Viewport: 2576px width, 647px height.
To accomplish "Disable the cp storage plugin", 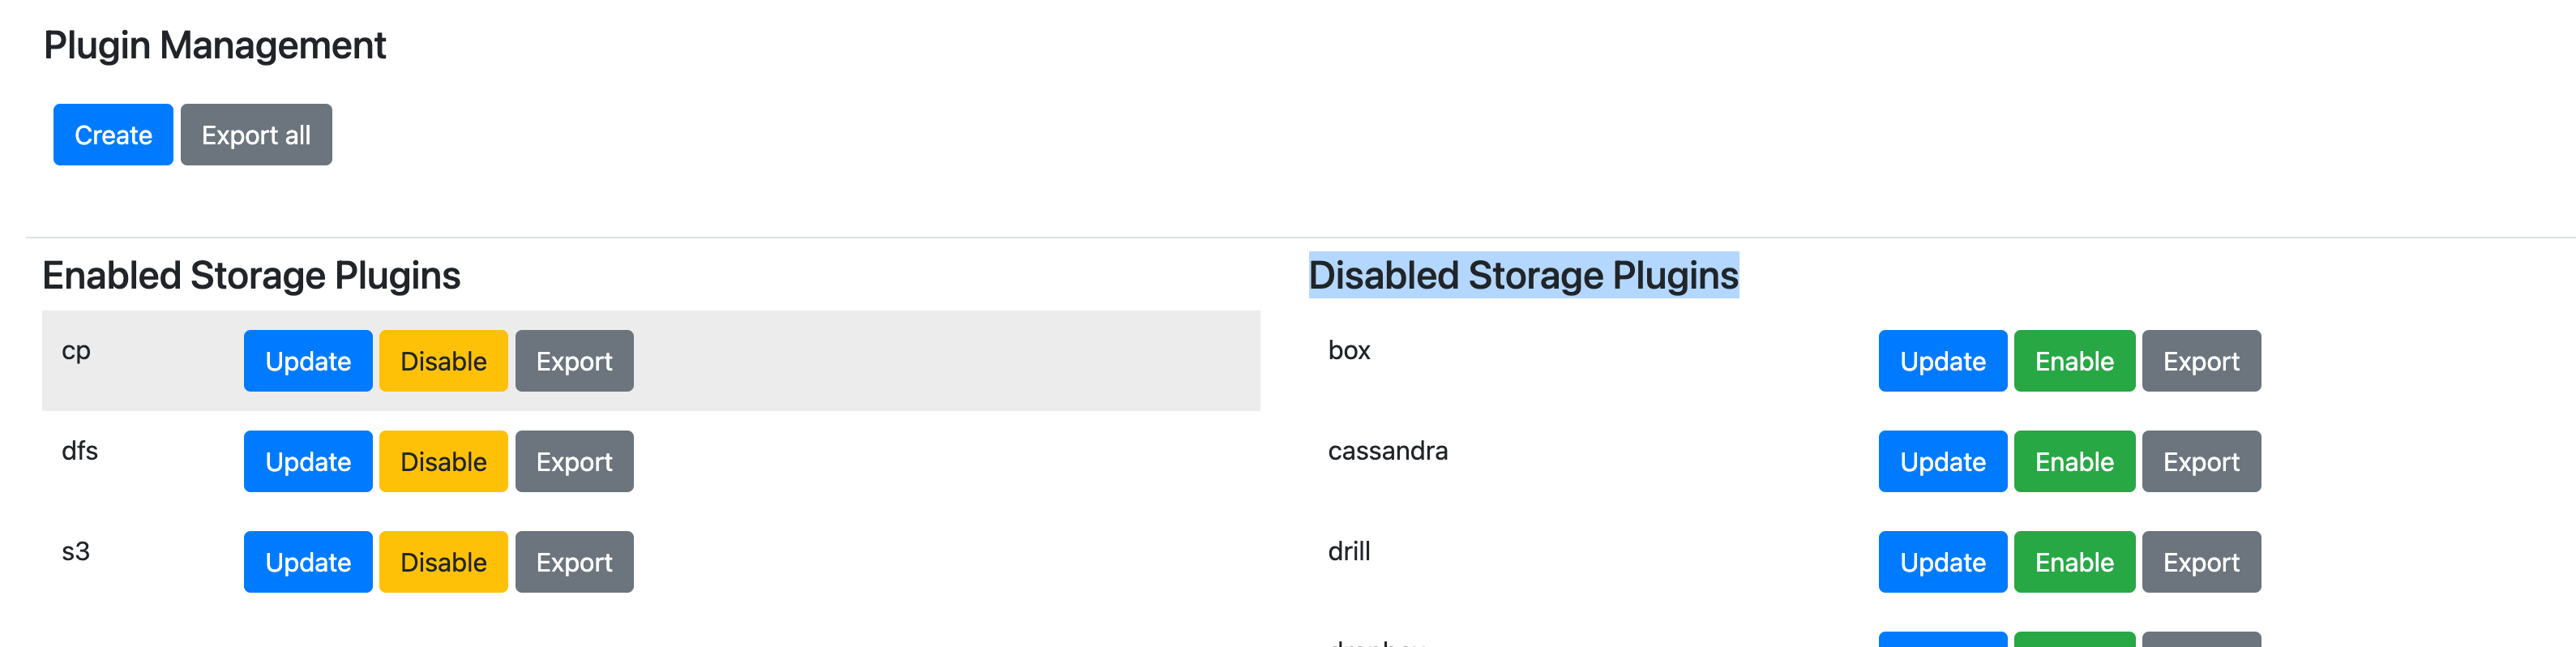I will pos(444,361).
